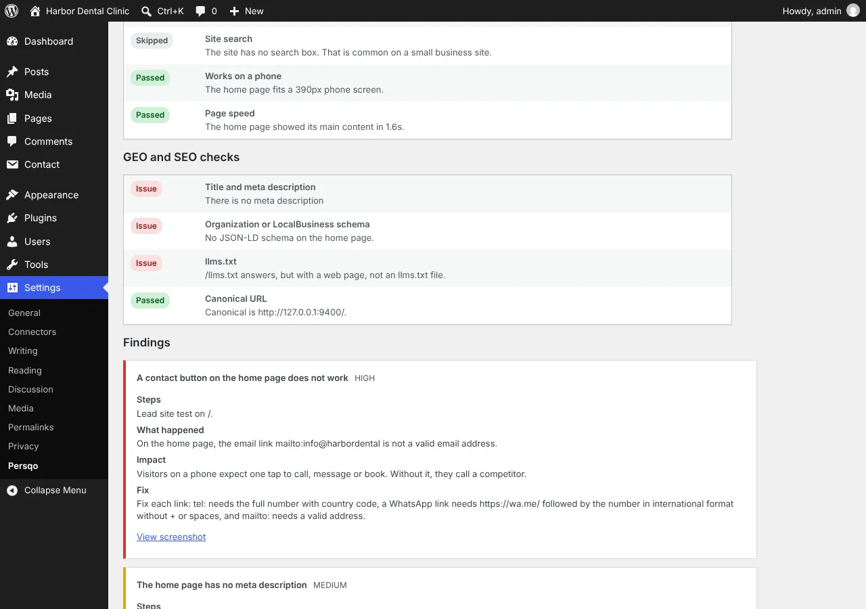
Task: Click the Tools wrench icon
Action: point(12,265)
